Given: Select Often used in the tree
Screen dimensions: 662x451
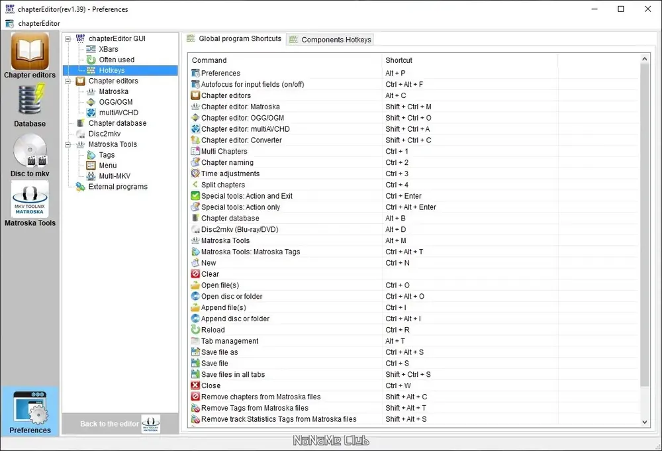Looking at the screenshot, I should (x=117, y=60).
